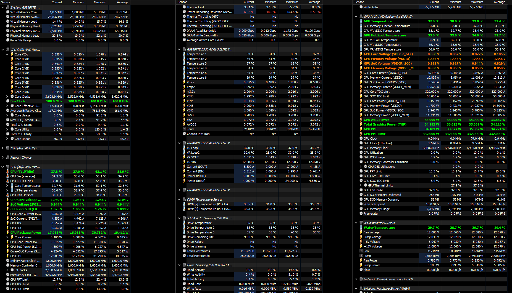This screenshot has width=512, height=293.
Task: Click the GPU Temperature thermometer icon
Action: [361, 21]
